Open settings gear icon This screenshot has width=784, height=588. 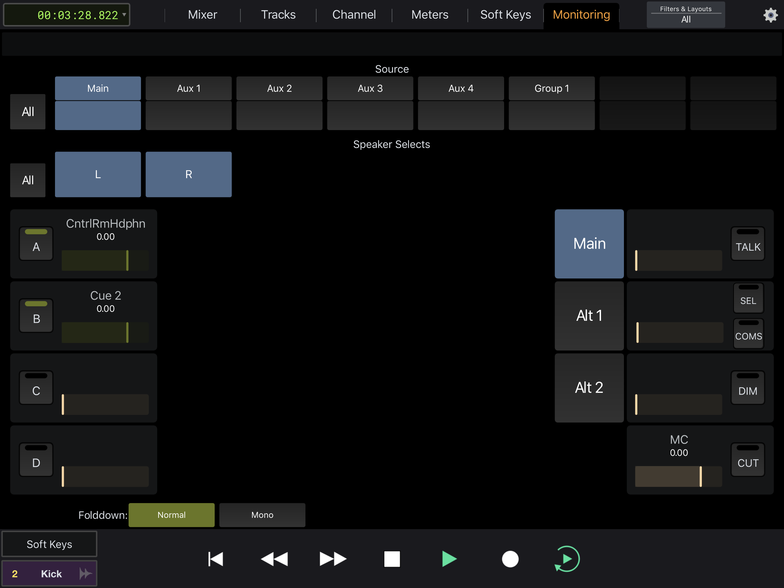point(770,15)
